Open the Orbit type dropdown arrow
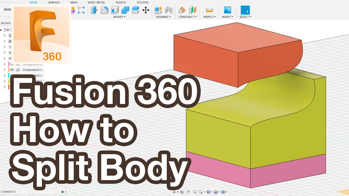349x196 pixels. pos(178,192)
